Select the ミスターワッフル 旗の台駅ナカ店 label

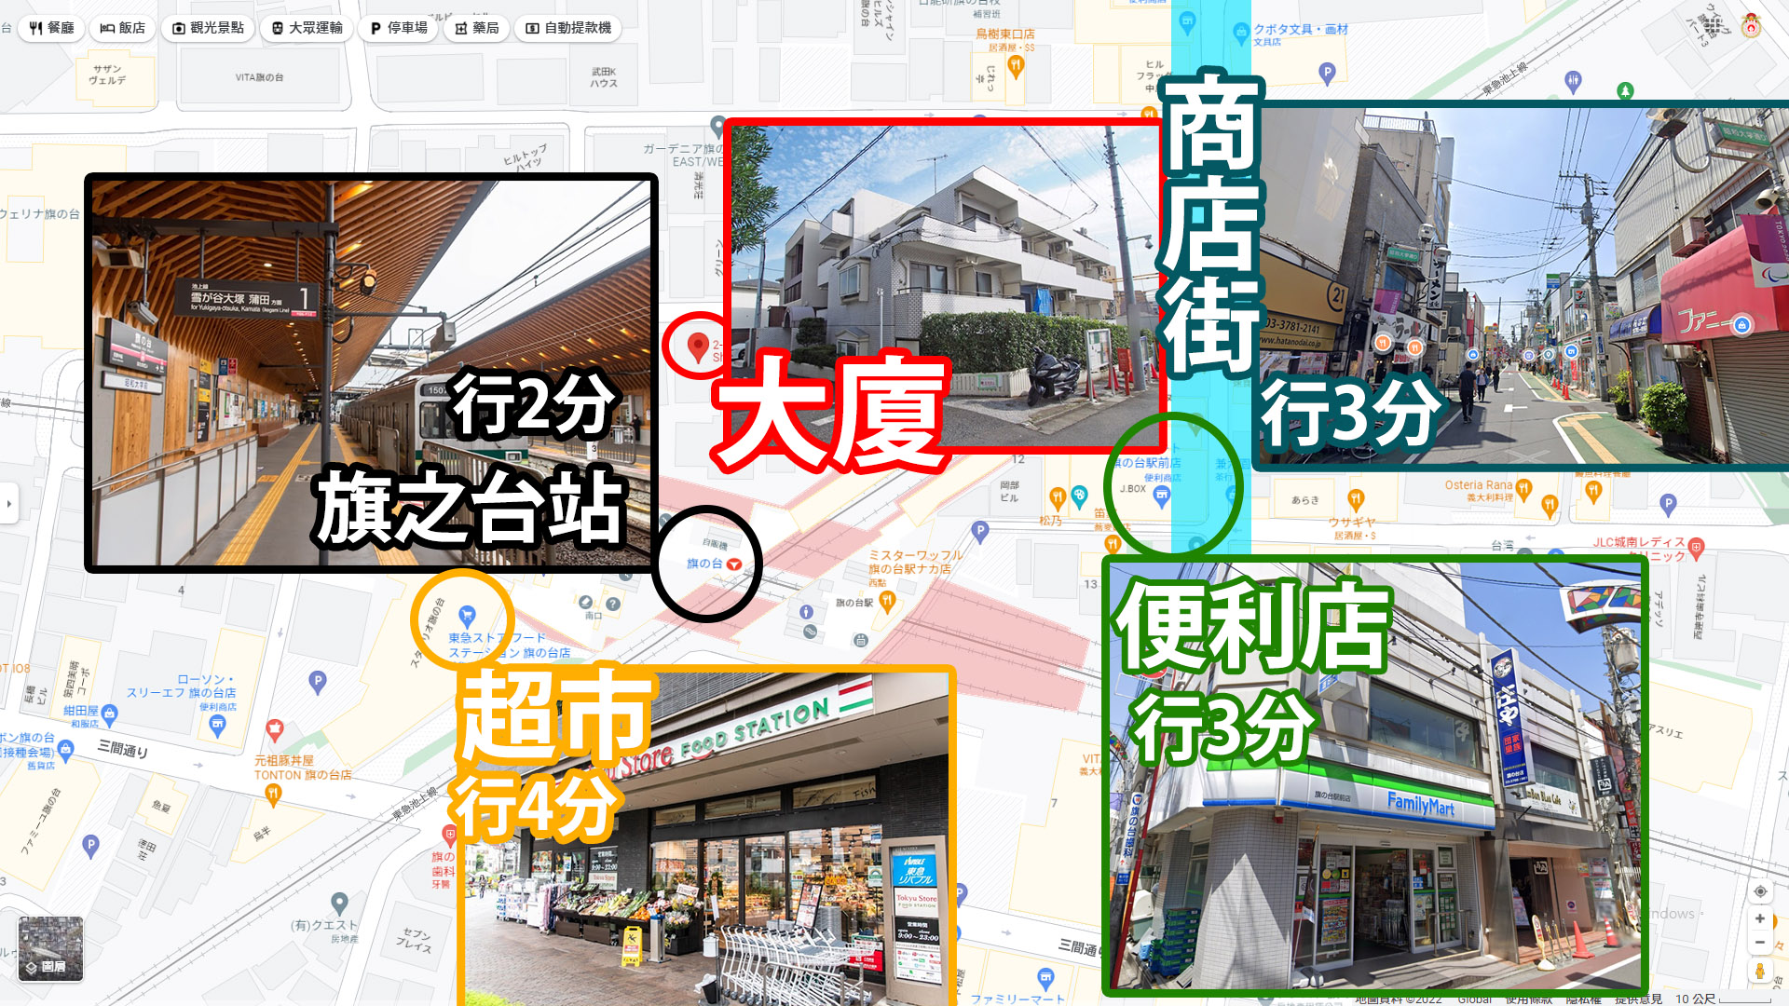click(915, 562)
